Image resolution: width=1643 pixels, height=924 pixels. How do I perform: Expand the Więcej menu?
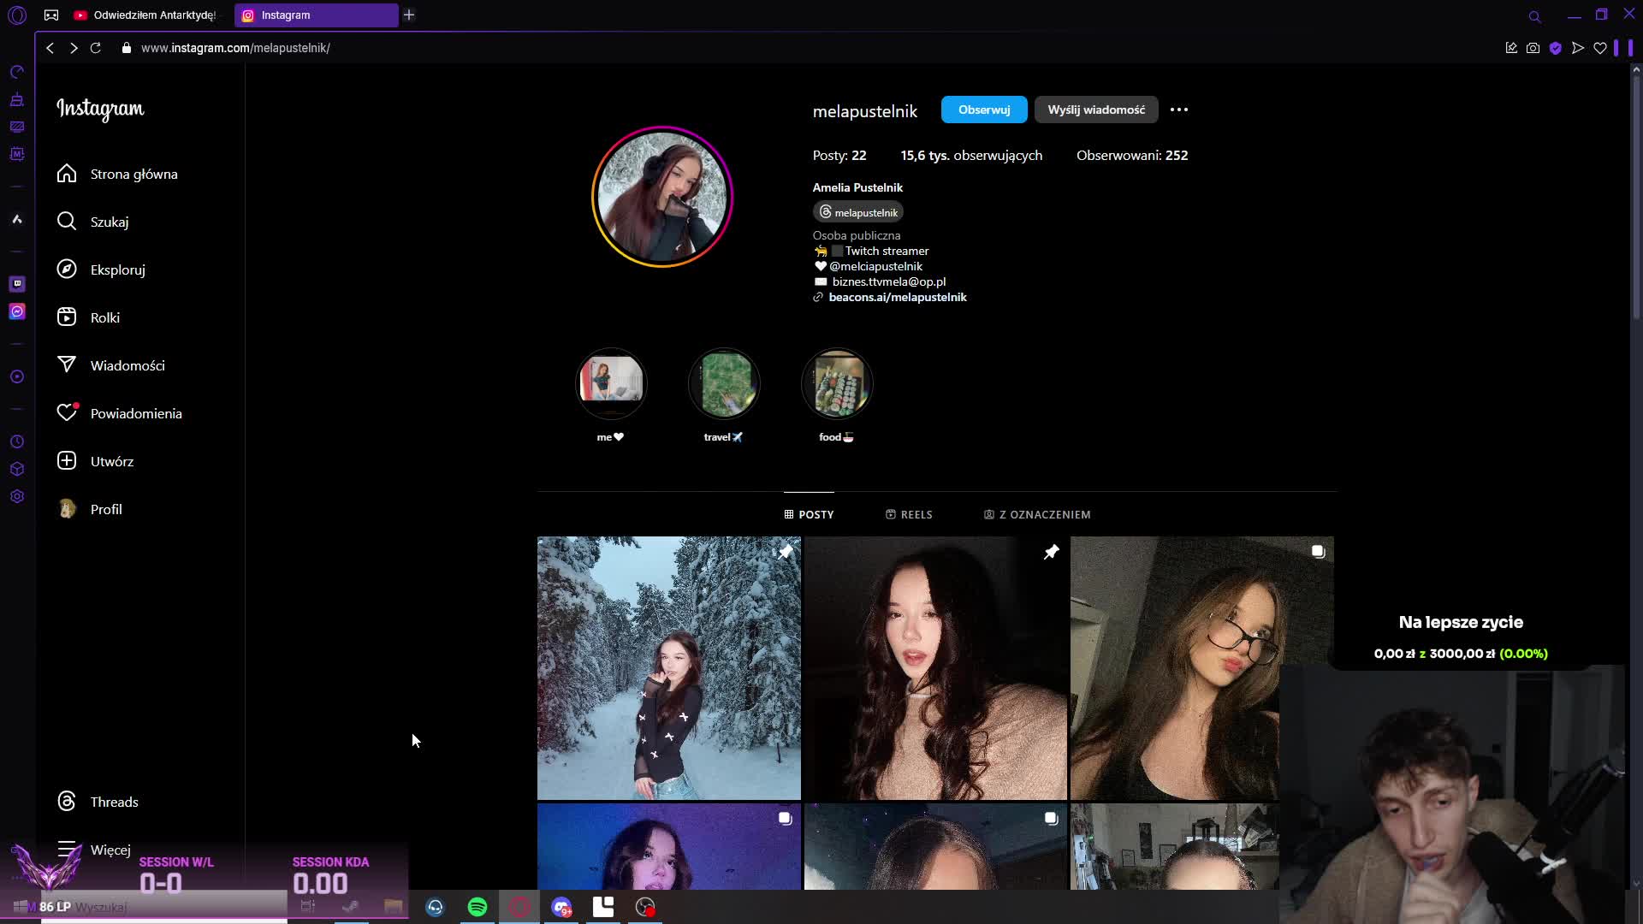94,850
